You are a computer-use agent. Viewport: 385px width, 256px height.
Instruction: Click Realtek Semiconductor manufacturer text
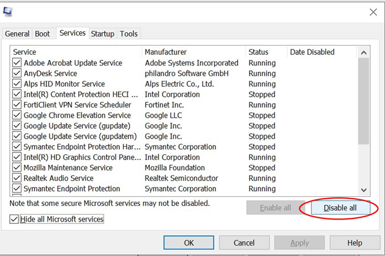(181, 178)
